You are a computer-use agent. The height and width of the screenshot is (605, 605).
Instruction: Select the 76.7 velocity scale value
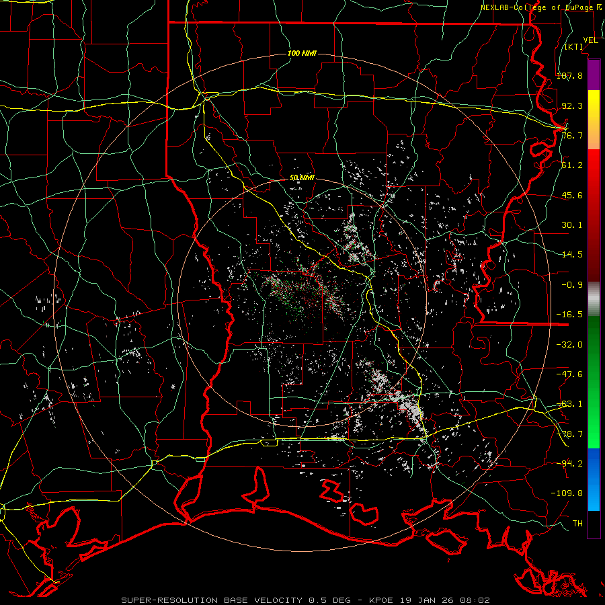572,135
